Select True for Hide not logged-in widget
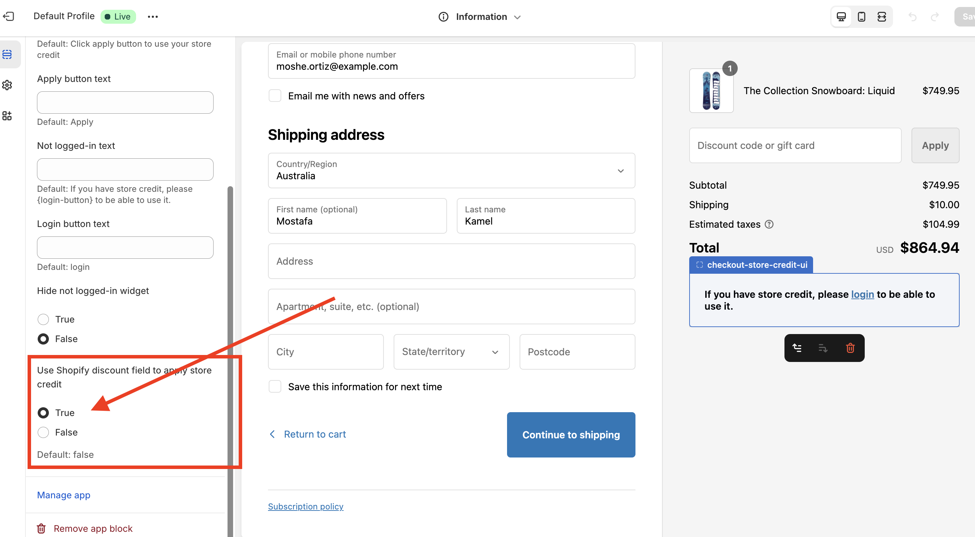The height and width of the screenshot is (537, 975). point(43,319)
